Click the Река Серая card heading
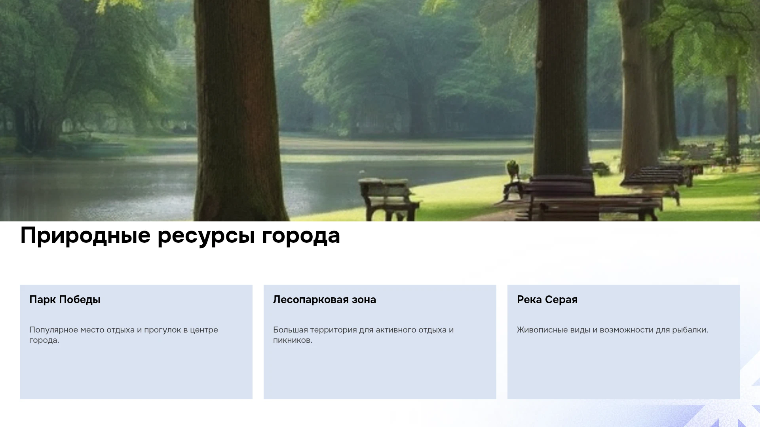The height and width of the screenshot is (427, 760). 547,300
